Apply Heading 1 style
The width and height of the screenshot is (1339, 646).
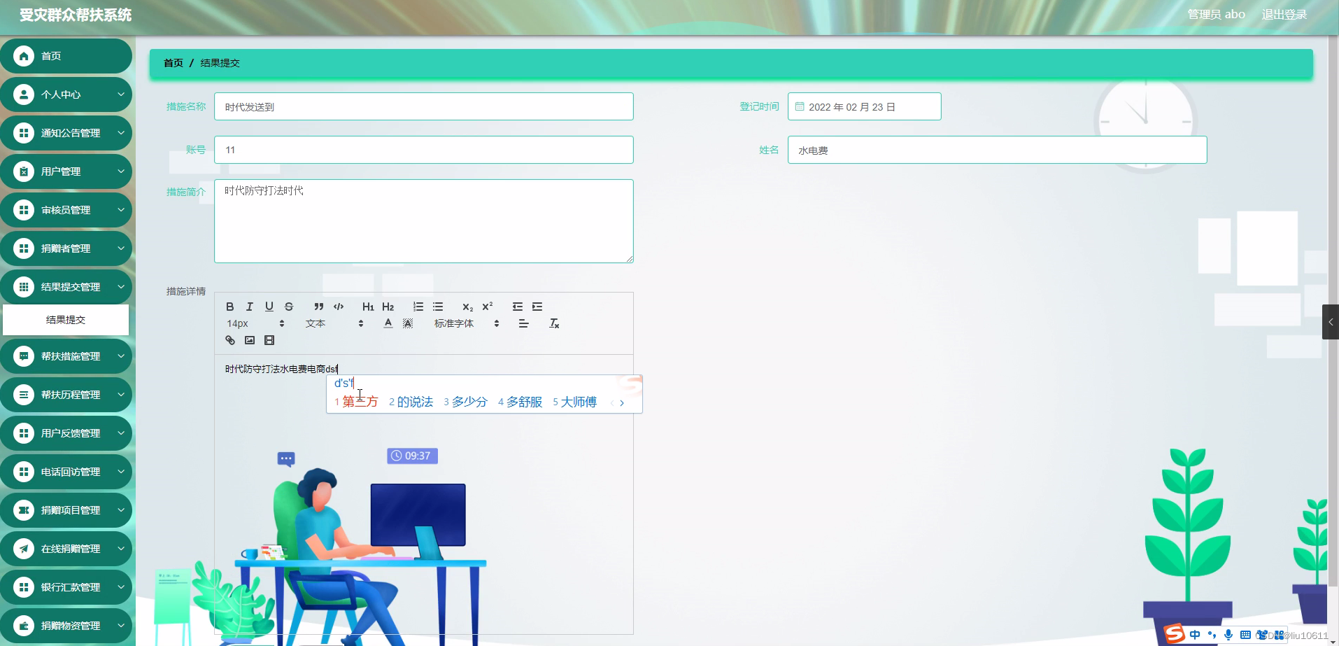tap(368, 307)
